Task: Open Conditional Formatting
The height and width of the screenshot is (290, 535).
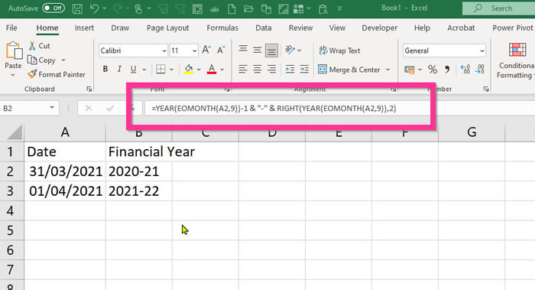Action: (517, 60)
